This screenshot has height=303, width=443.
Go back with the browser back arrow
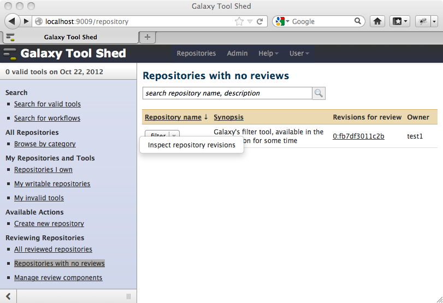tap(12, 21)
